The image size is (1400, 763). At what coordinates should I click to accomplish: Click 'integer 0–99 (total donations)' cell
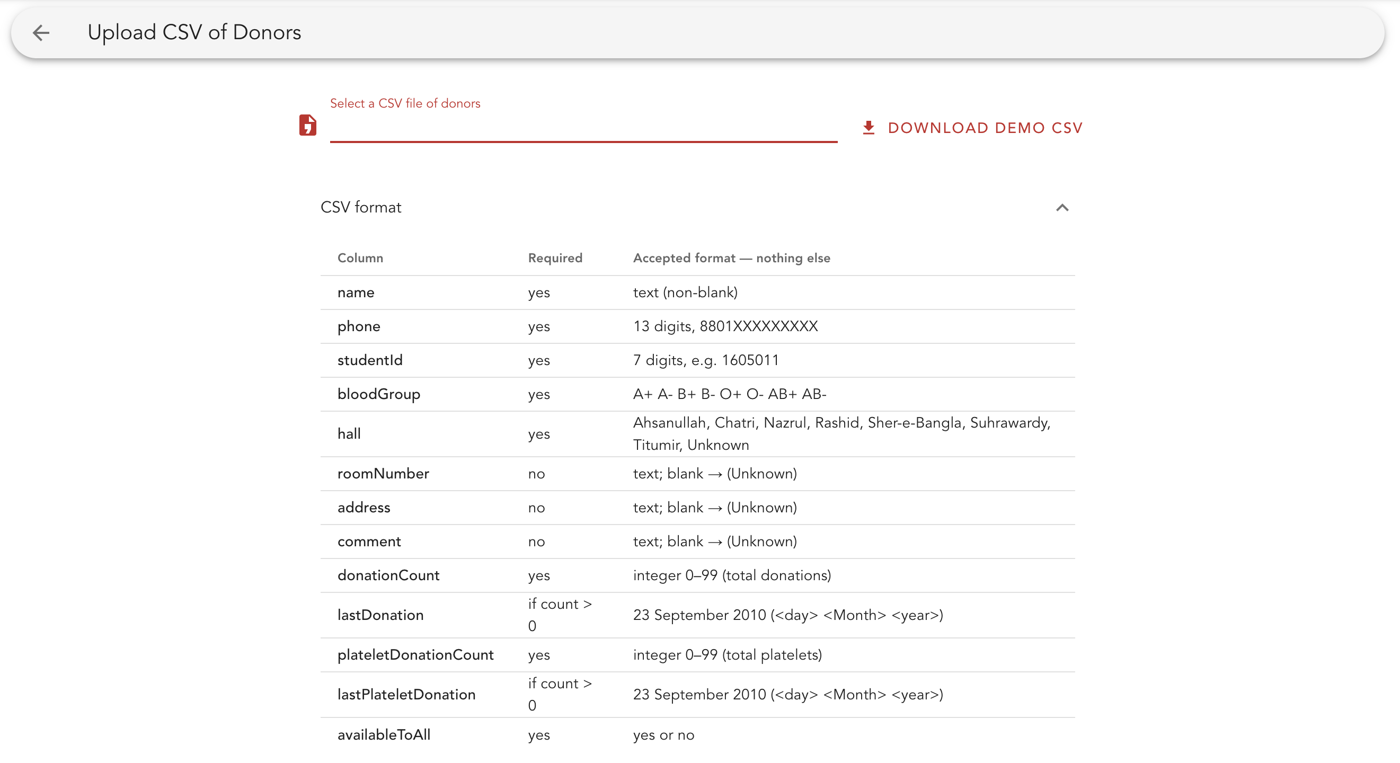731,575
